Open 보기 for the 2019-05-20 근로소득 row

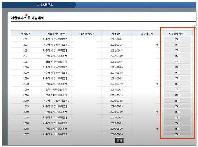[177, 128]
